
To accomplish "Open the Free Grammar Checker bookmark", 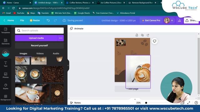I will coord(103,13).
